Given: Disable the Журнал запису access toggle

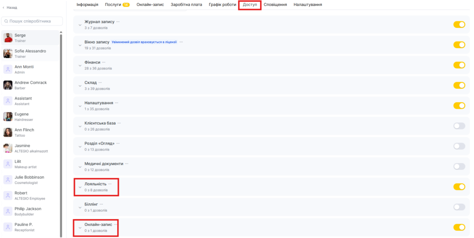Looking at the screenshot, I should click(x=459, y=25).
